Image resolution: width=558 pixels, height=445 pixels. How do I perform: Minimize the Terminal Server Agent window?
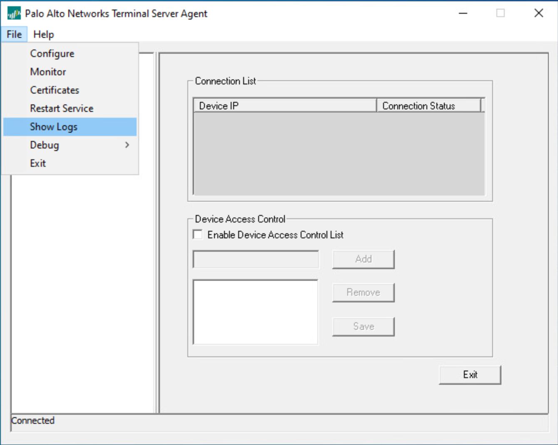pos(463,13)
